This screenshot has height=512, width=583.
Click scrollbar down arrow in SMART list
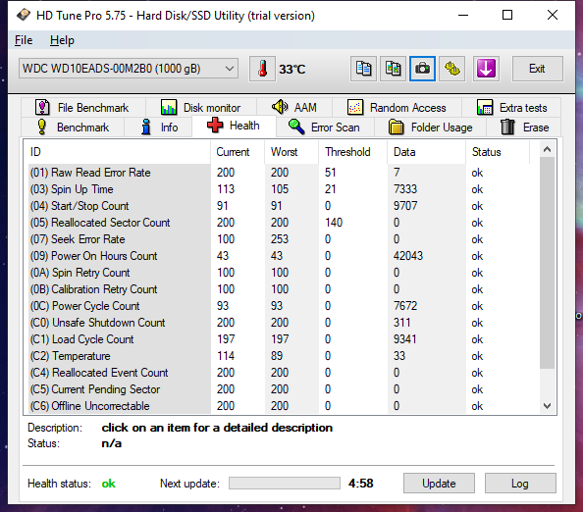click(x=547, y=406)
